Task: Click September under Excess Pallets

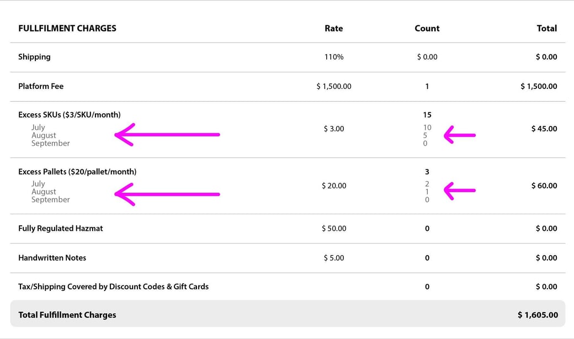Action: coord(51,200)
